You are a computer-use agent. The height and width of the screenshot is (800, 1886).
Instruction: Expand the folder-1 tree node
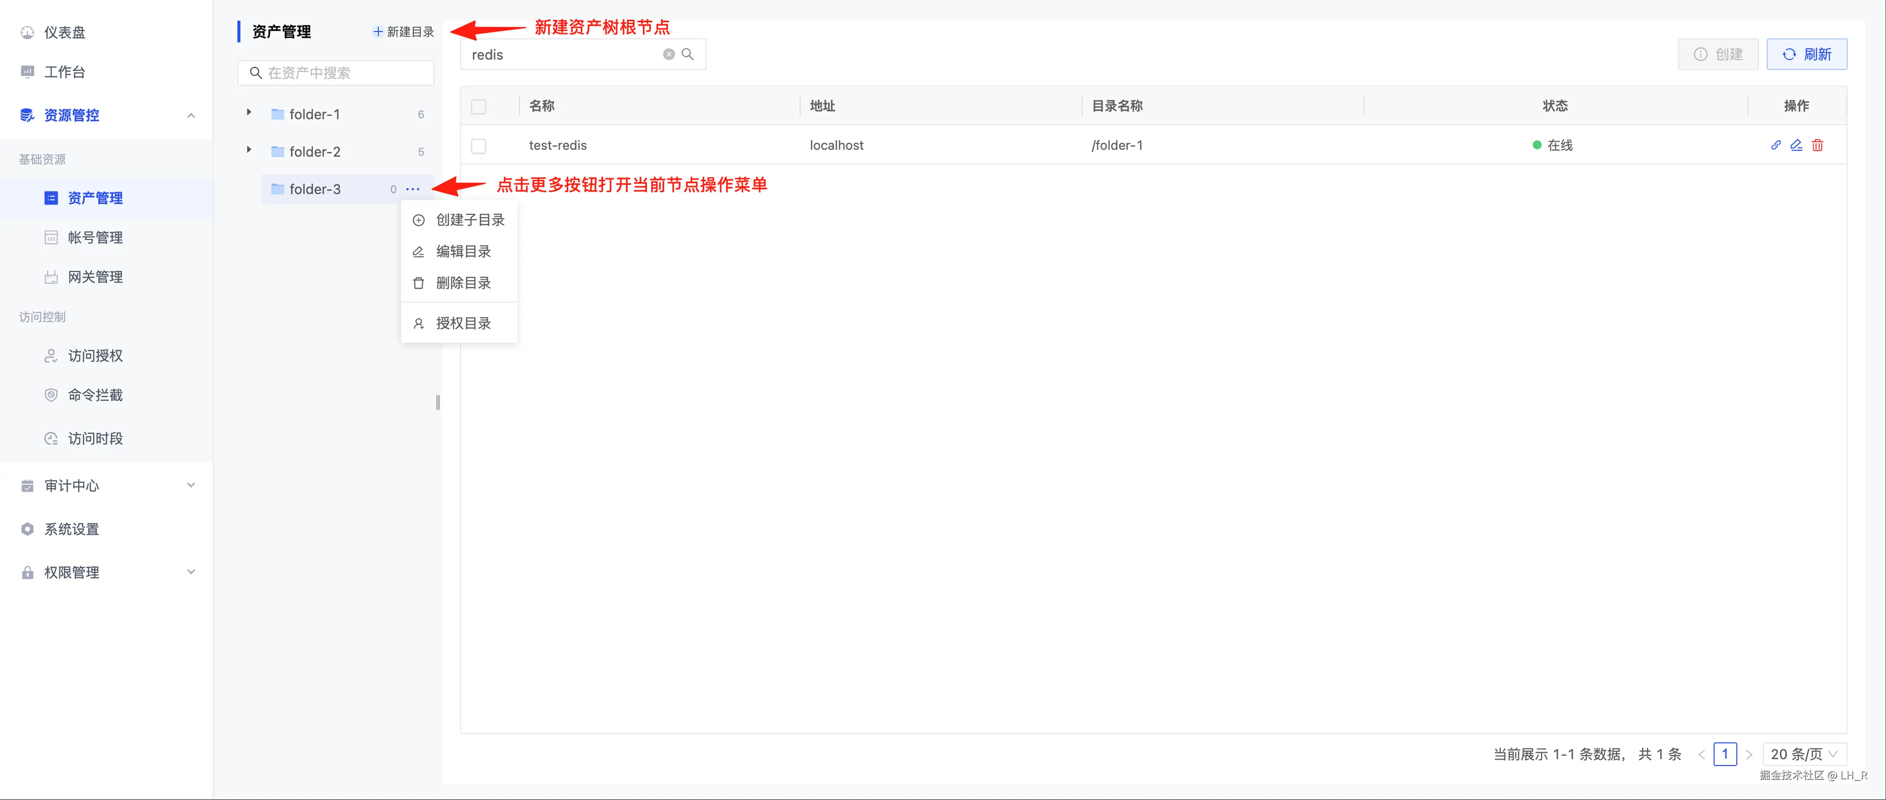[249, 113]
